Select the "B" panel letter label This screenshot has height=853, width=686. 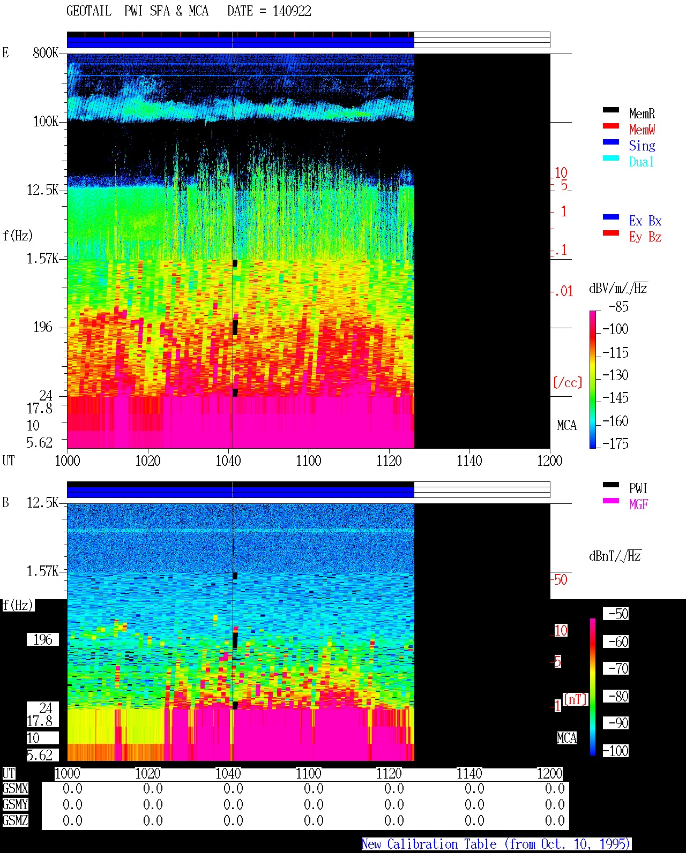pos(5,502)
